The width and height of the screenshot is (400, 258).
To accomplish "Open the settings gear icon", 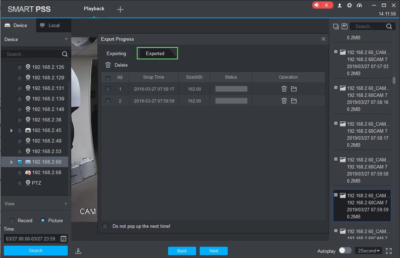I will (x=349, y=5).
